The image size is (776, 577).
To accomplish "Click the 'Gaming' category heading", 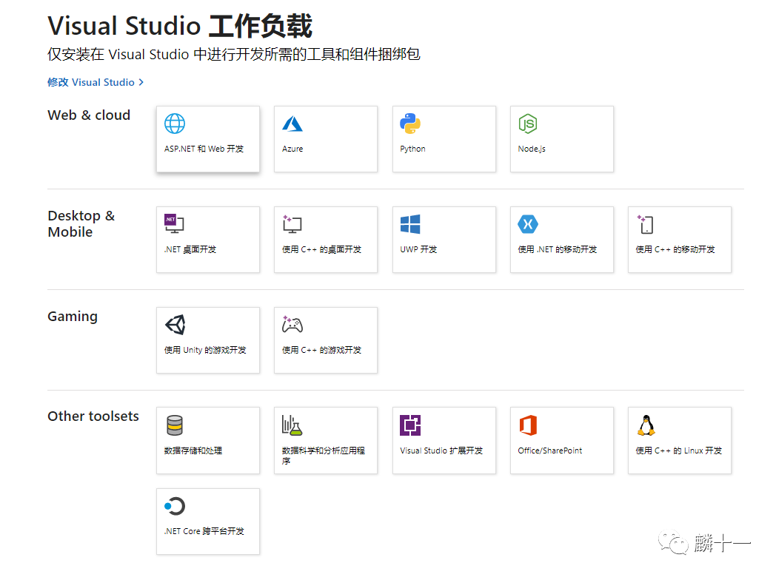I will click(73, 317).
